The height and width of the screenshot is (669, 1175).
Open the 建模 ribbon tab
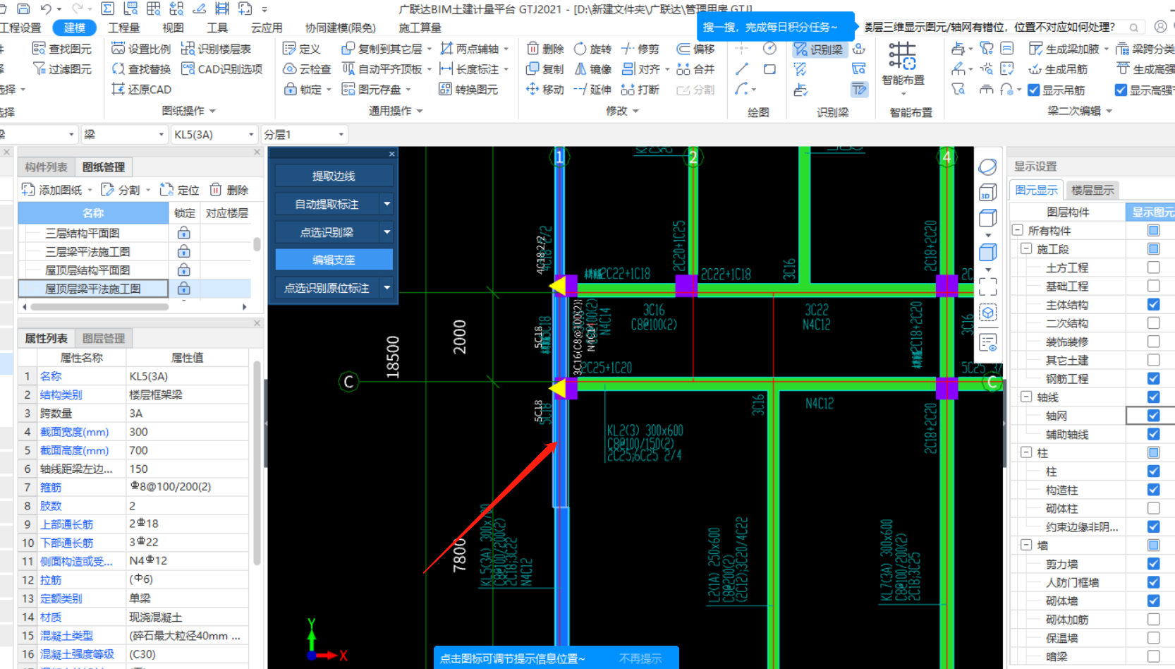coord(75,28)
